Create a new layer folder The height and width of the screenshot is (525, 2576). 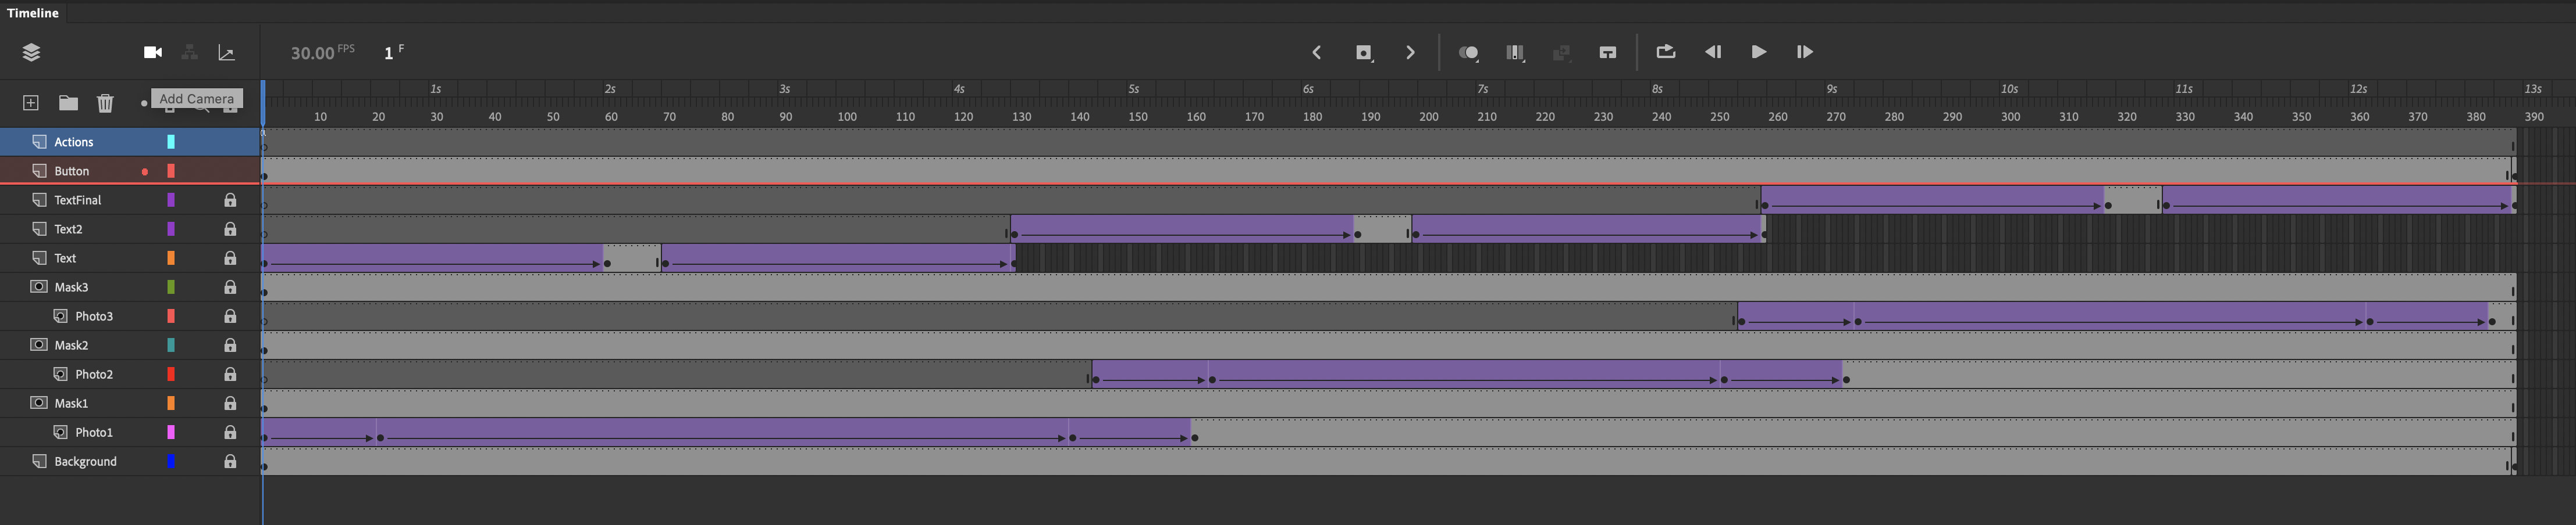[68, 103]
